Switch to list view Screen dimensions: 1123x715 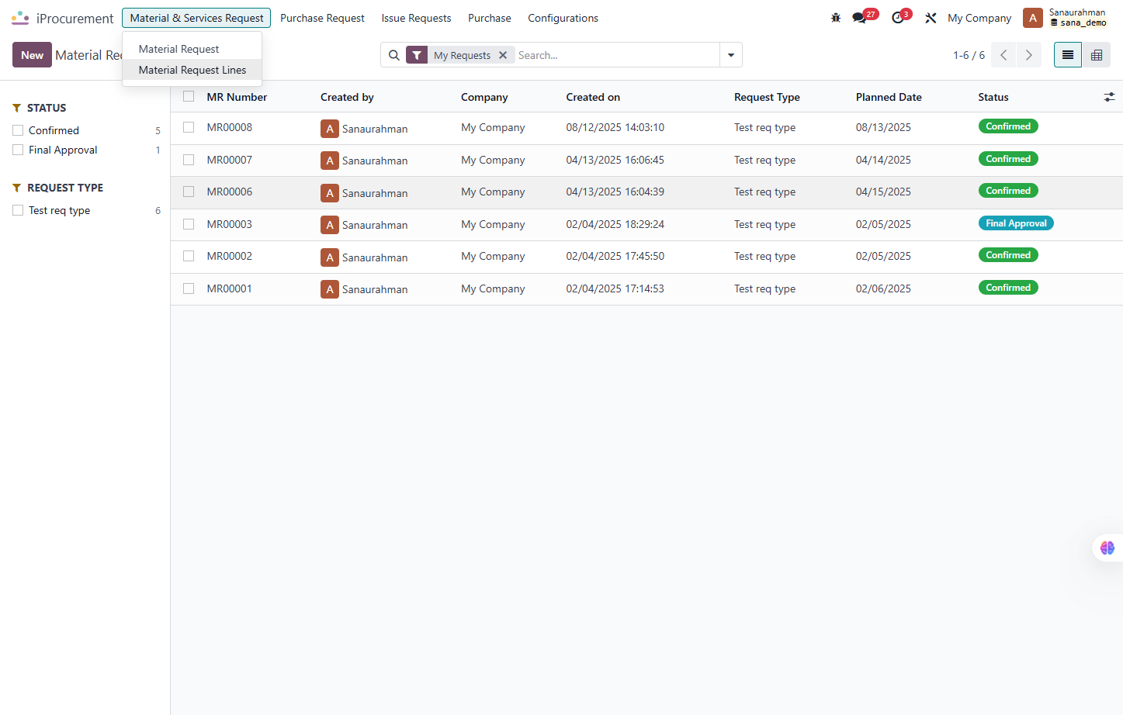point(1068,55)
